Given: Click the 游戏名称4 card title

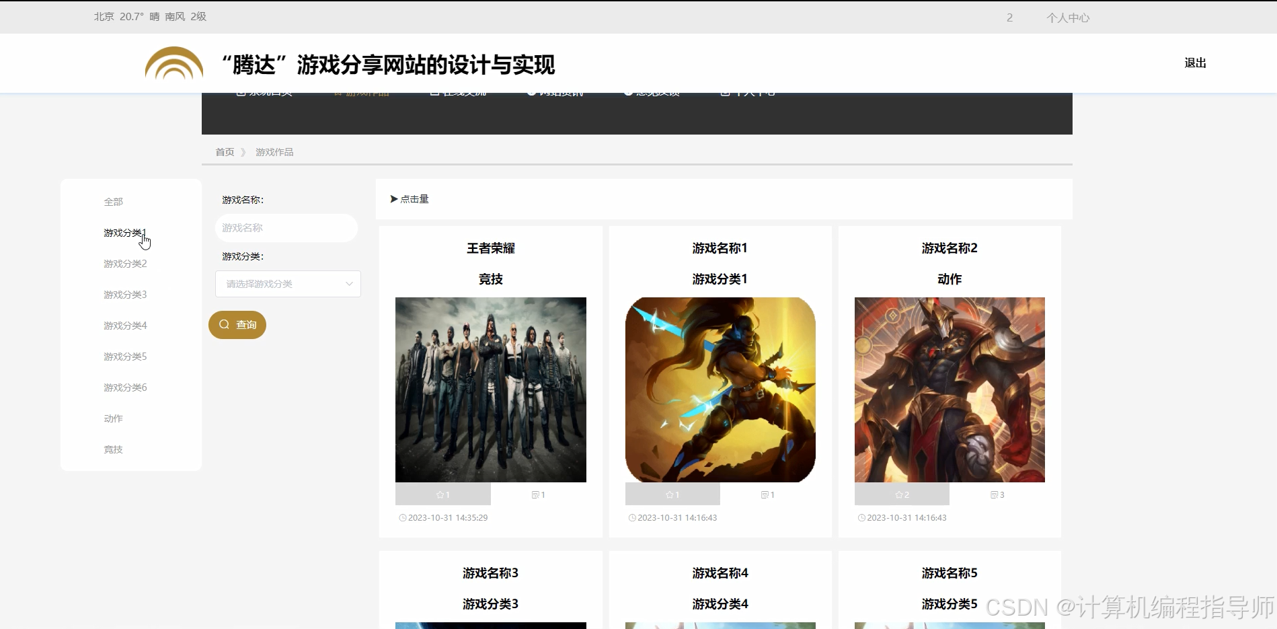Looking at the screenshot, I should tap(720, 573).
